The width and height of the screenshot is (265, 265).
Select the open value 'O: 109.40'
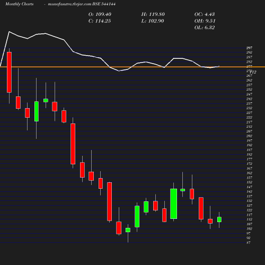[x=100, y=14]
